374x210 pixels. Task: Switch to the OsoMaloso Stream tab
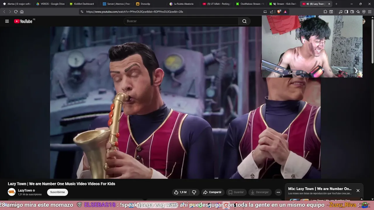pyautogui.click(x=250, y=4)
